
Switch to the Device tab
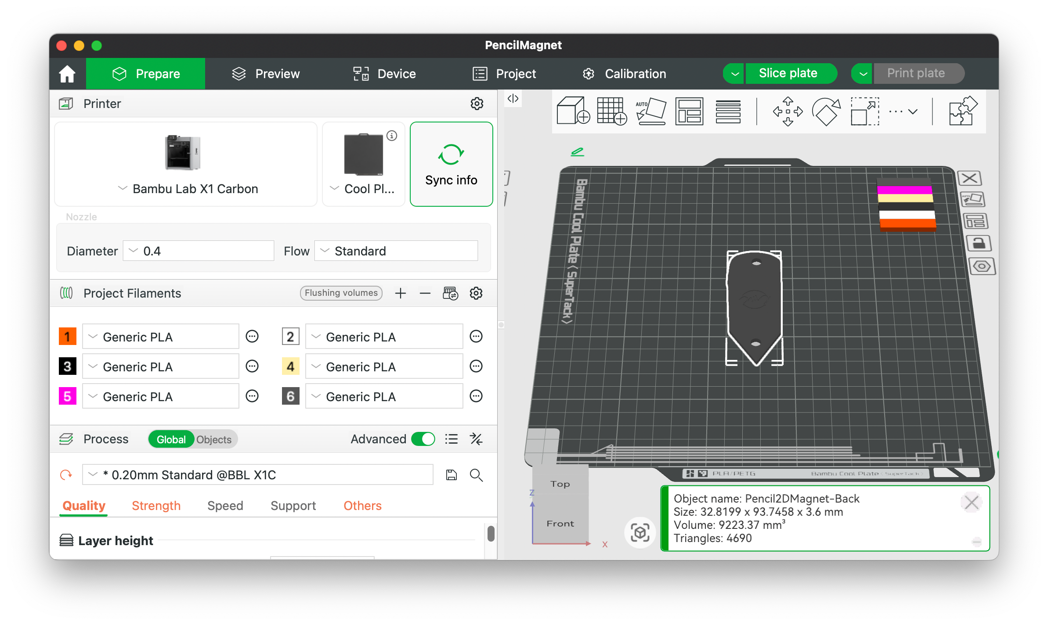384,74
